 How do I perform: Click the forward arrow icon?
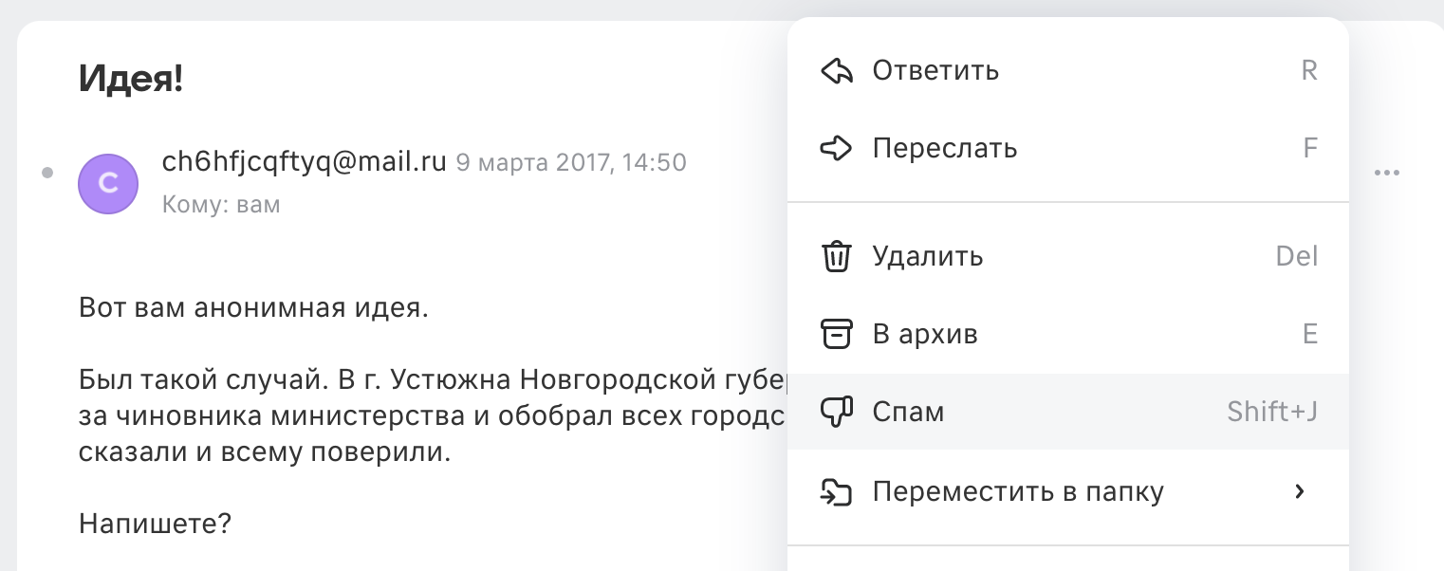pyautogui.click(x=836, y=148)
